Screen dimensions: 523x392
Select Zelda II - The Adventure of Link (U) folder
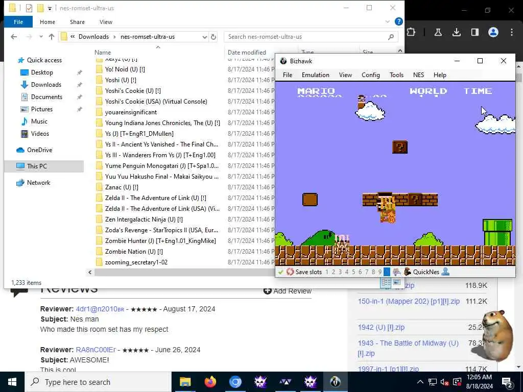155,198
